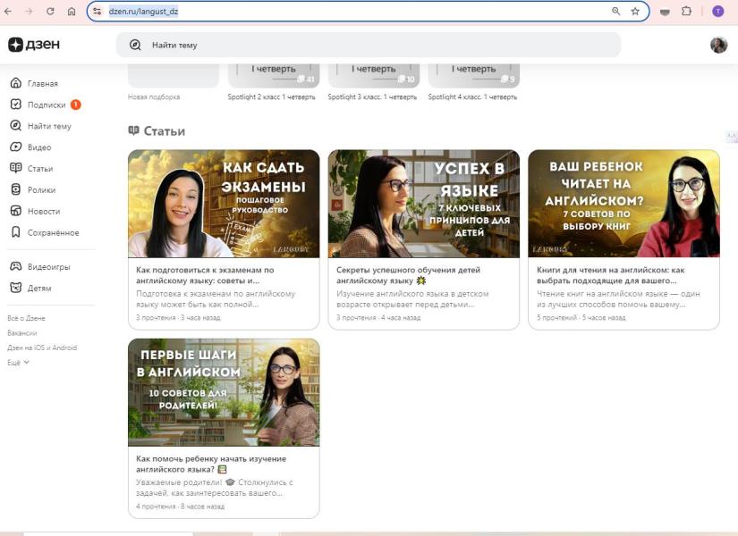Open the Dzen user account avatar

pyautogui.click(x=718, y=45)
